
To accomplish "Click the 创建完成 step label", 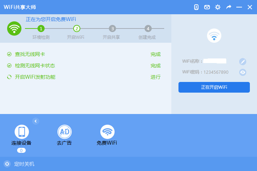I will 147,37.
